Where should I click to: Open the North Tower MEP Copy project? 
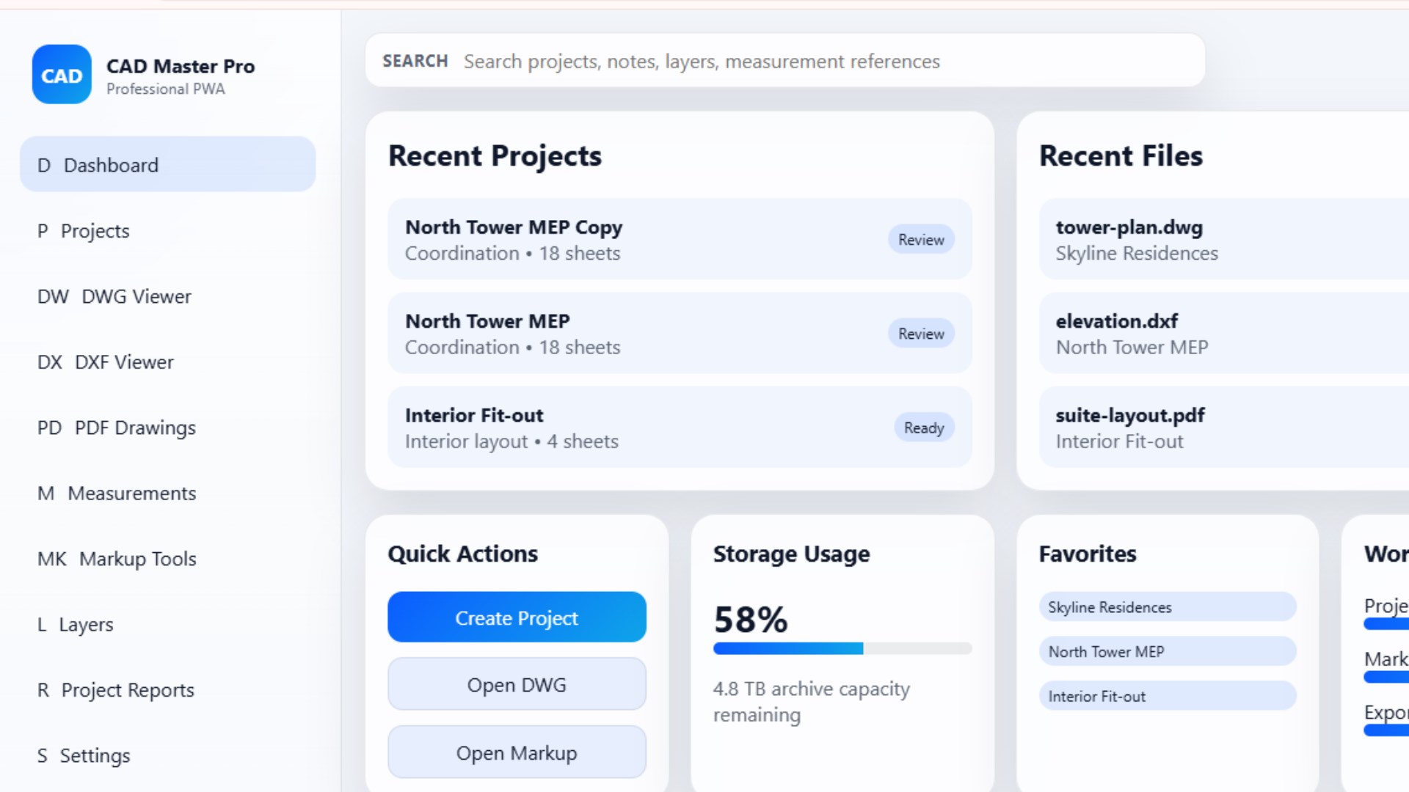coord(680,239)
